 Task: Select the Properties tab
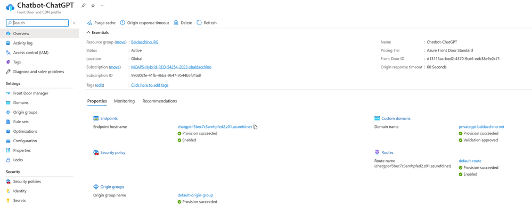coord(97,101)
